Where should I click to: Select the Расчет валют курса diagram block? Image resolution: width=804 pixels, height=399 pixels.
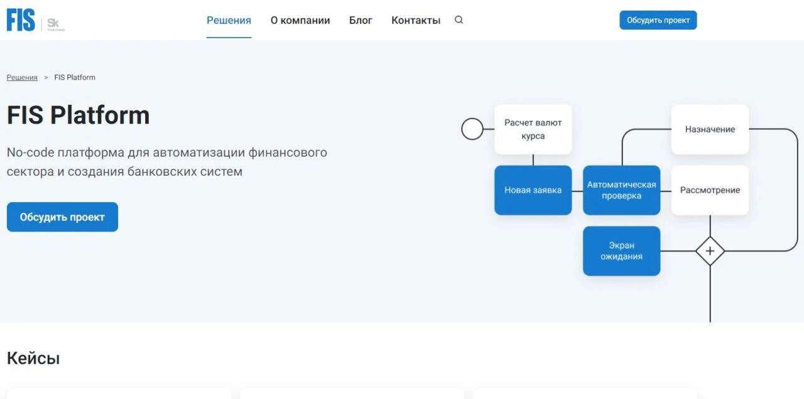(533, 129)
